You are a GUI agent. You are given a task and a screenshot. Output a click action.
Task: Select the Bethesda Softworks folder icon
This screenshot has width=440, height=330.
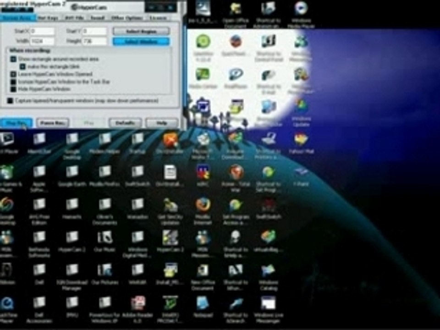tap(39, 244)
